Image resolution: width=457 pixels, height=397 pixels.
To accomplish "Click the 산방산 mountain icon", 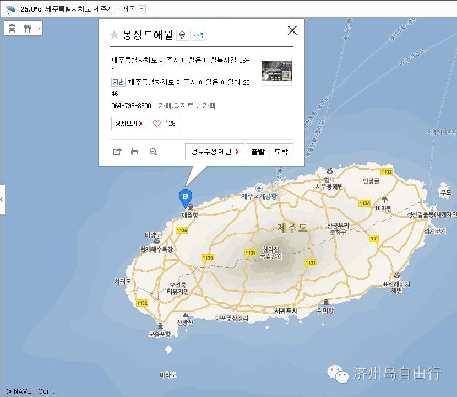I will (186, 315).
